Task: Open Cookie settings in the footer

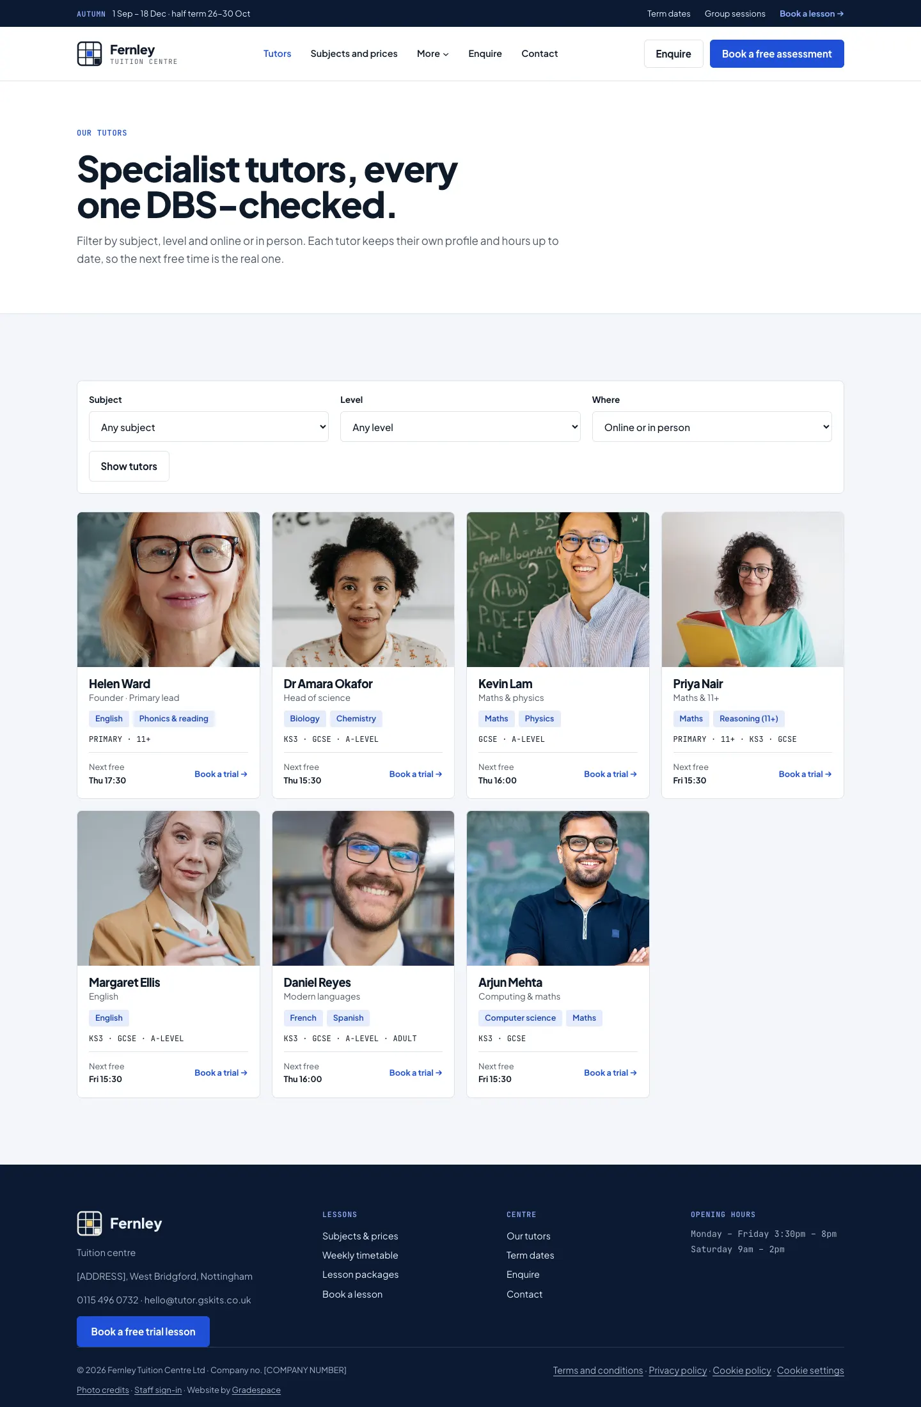Action: tap(810, 1371)
